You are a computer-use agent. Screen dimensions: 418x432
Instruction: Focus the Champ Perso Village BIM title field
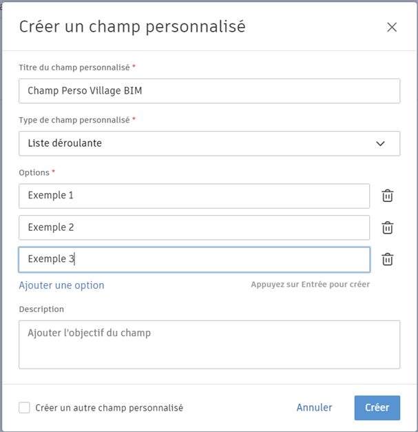coord(209,90)
